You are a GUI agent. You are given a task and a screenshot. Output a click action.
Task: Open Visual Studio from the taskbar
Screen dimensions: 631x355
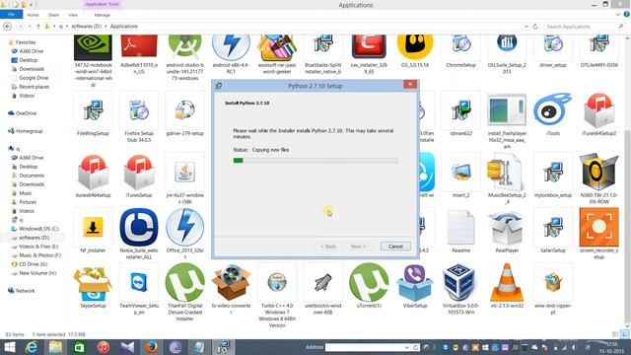[x=127, y=347]
